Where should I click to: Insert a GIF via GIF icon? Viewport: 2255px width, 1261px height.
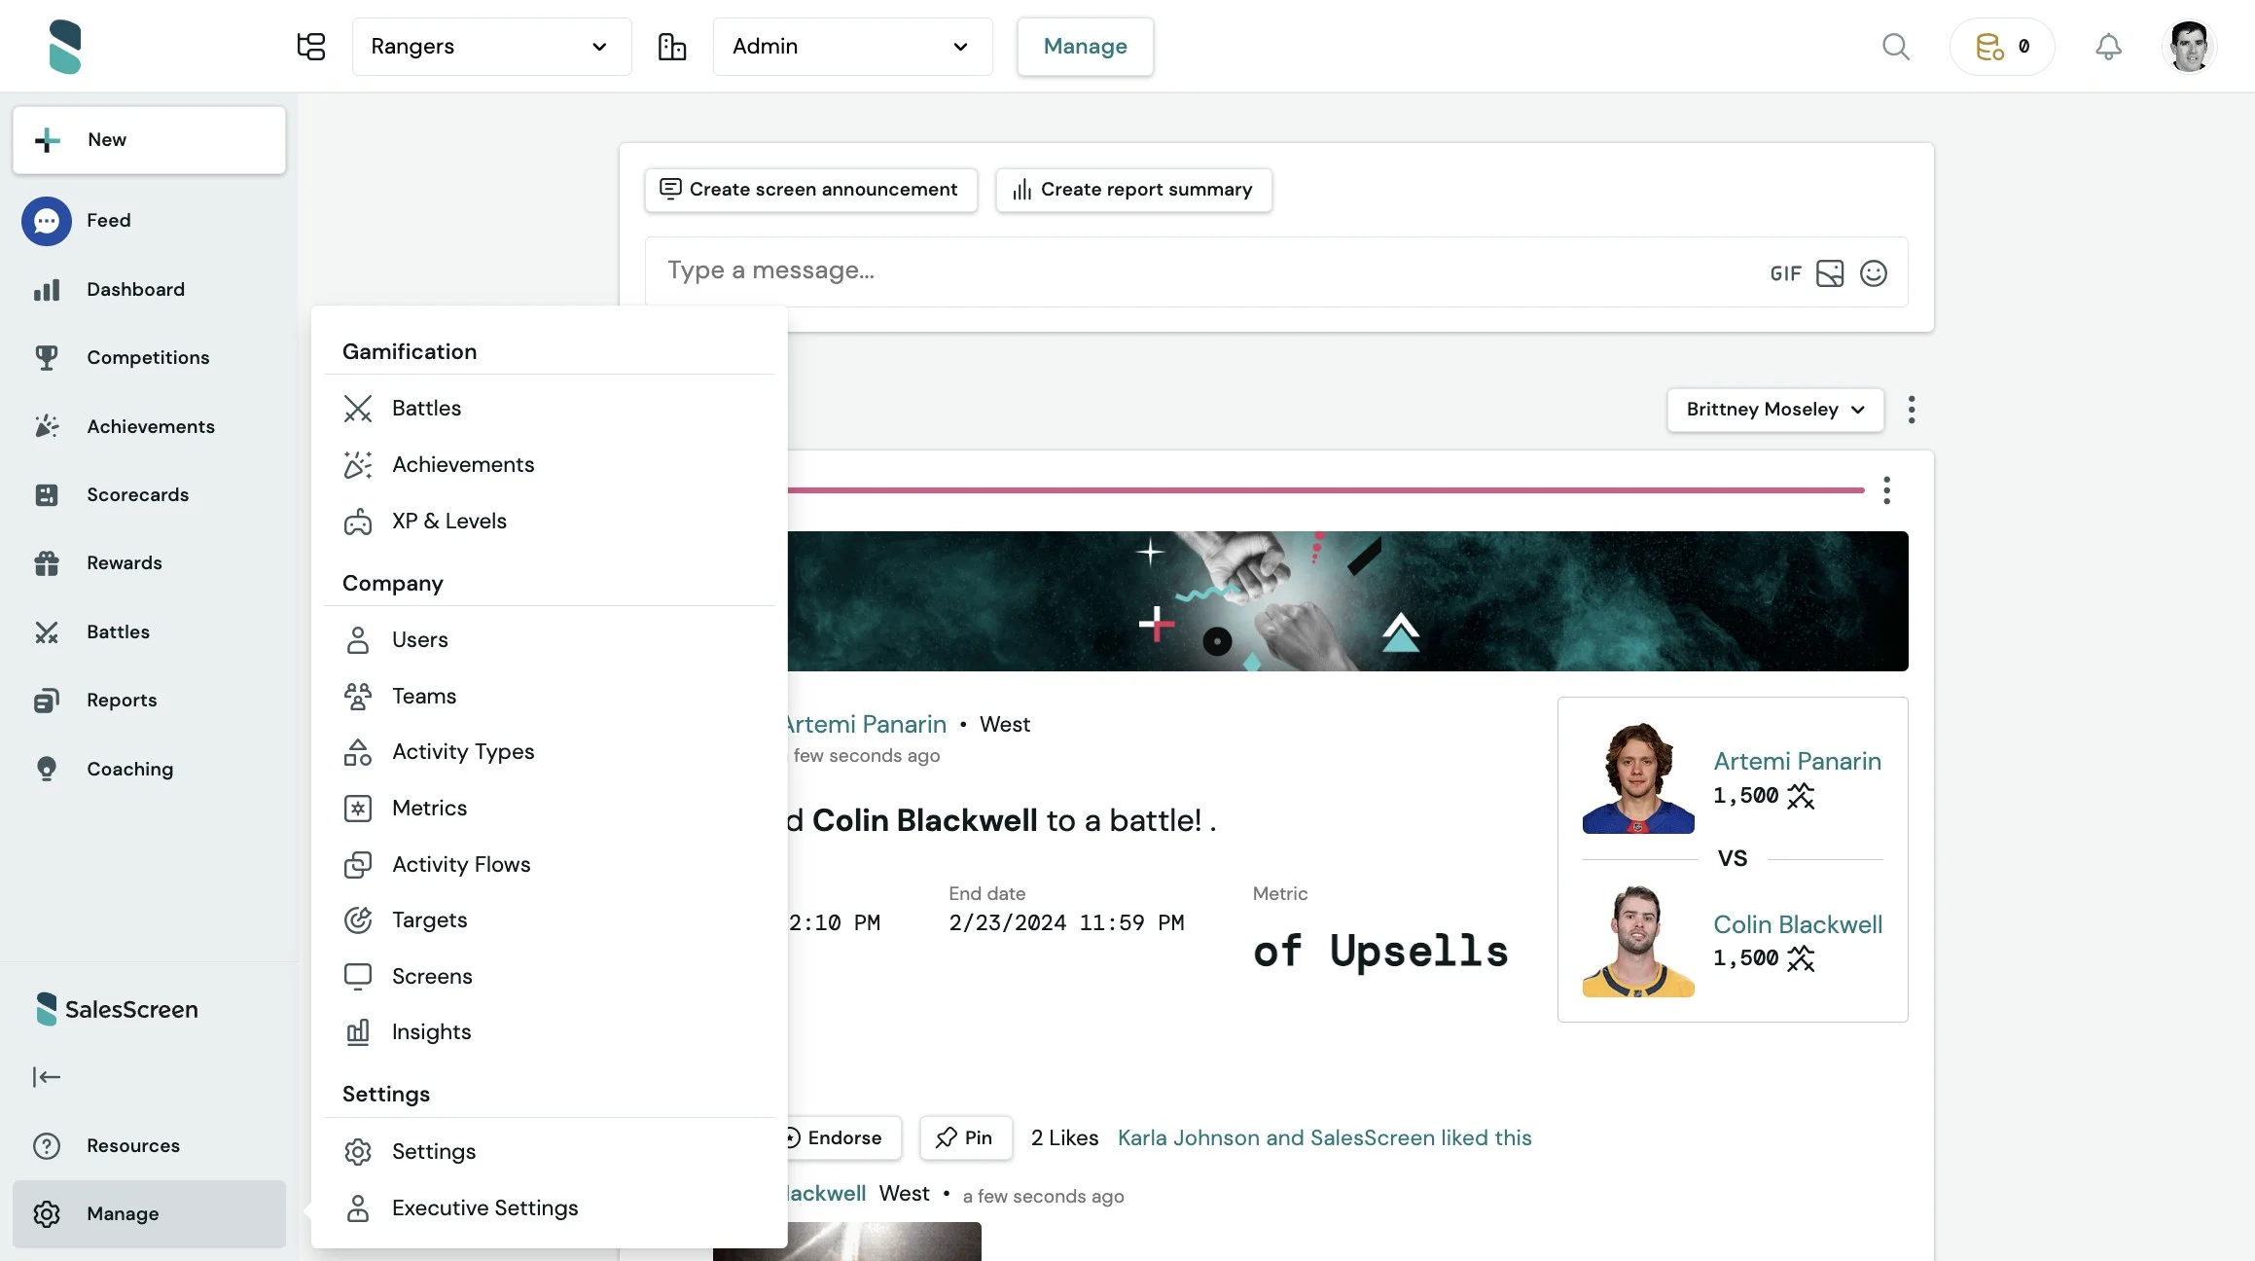pos(1785,274)
